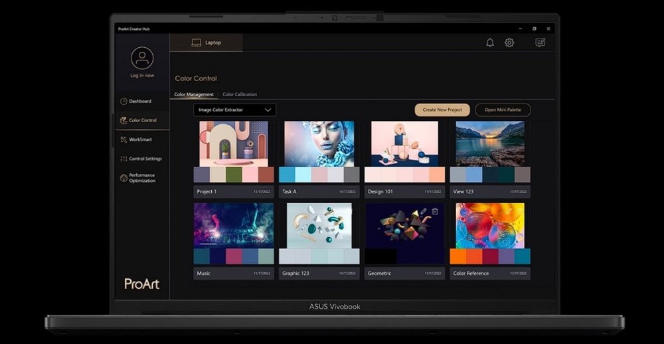Screen dimensions: 664x344
Task: Select the Color Management tab
Action: tap(194, 94)
